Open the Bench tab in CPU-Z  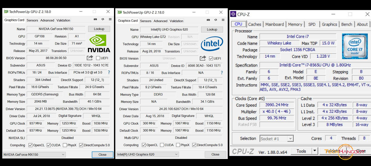point(347,24)
